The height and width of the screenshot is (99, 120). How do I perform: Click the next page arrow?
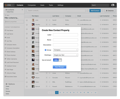coord(92,92)
